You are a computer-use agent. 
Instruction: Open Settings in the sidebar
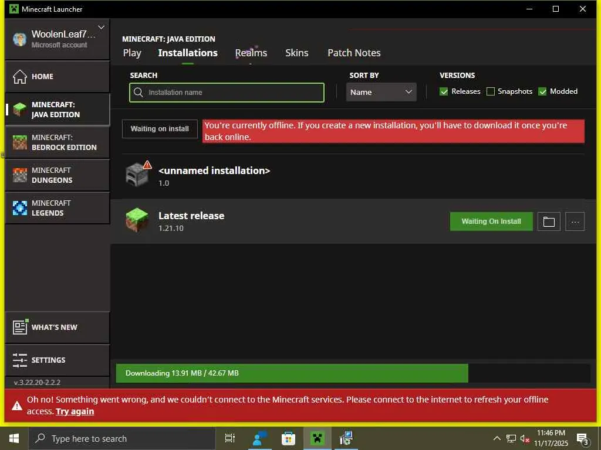(58, 360)
